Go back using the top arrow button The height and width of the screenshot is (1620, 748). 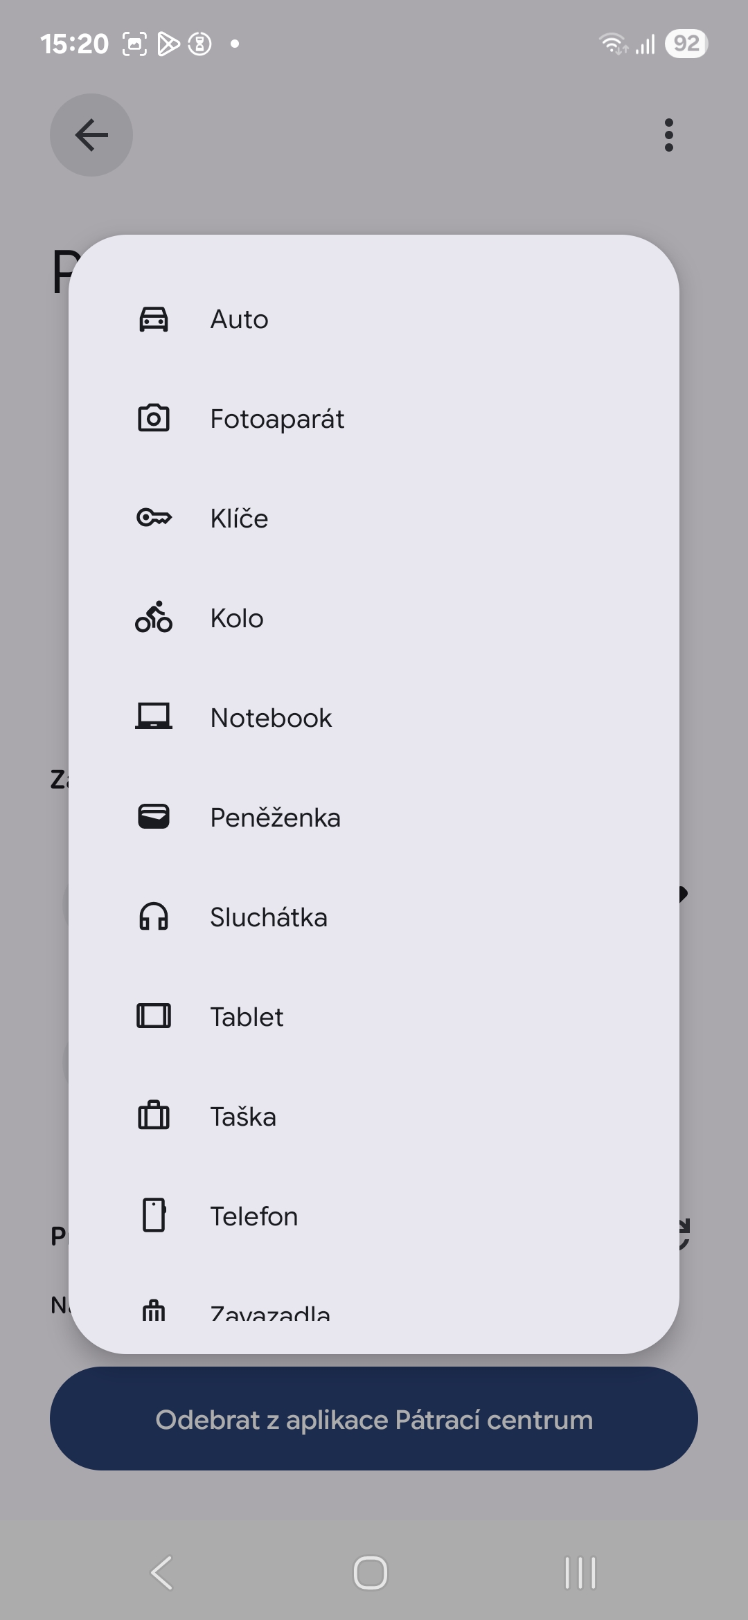click(x=91, y=135)
